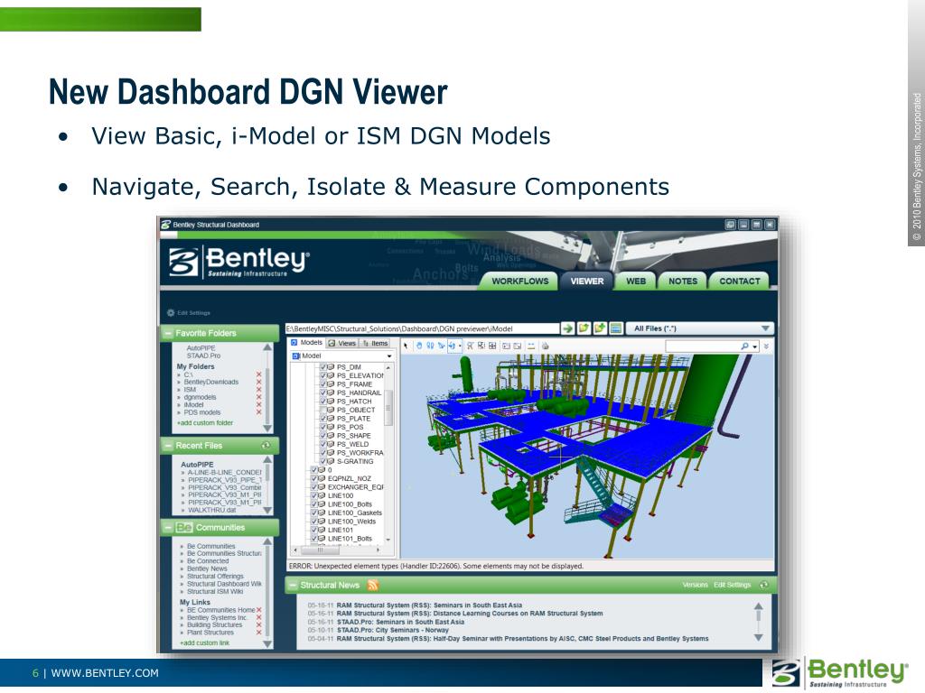Click the search magnifier in viewer toolbar

click(x=744, y=346)
